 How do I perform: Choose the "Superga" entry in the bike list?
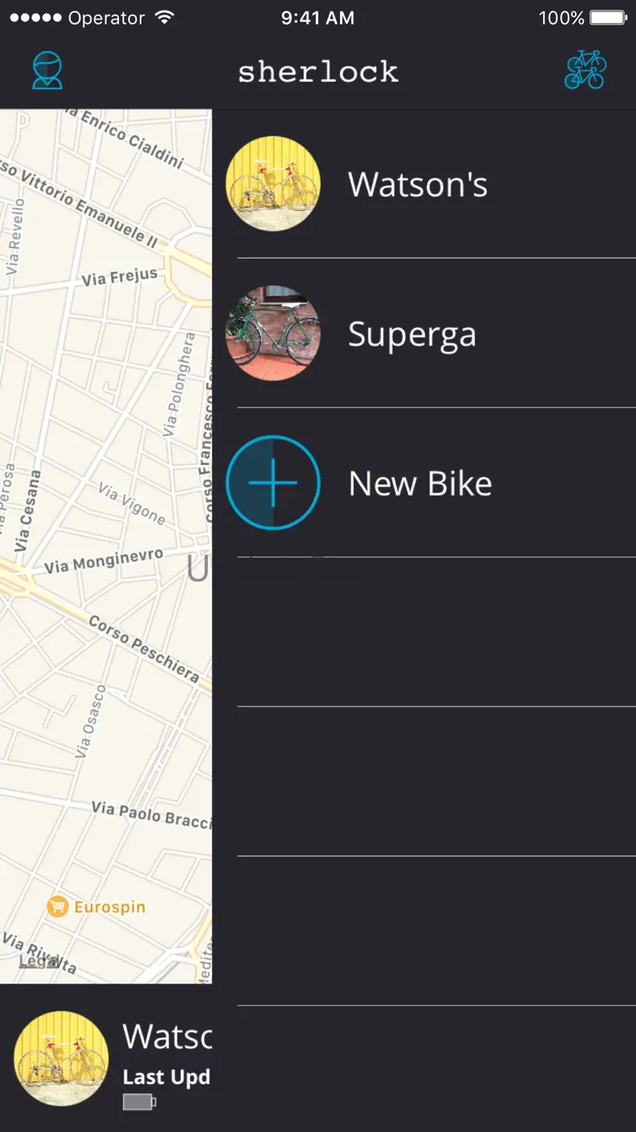[412, 335]
